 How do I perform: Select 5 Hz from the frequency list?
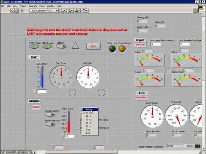(90, 130)
